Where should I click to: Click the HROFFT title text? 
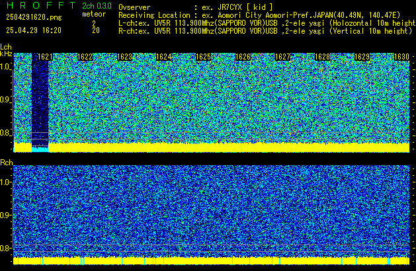coord(41,5)
